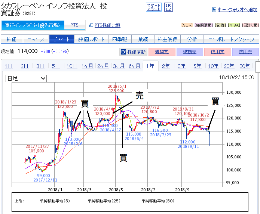Screen dimensions: 260x214
Task: Select the 2ヶ月 chart period
Action: pos(103,66)
